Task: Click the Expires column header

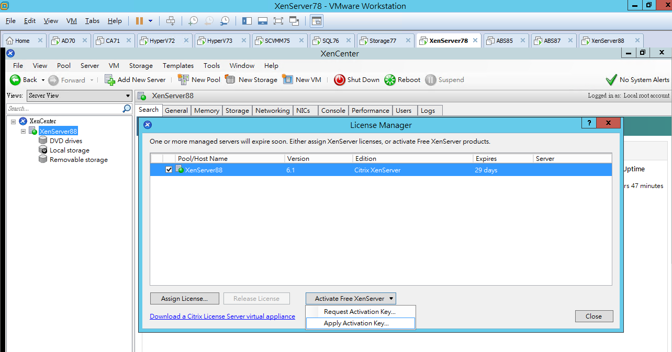Action: tap(502, 159)
